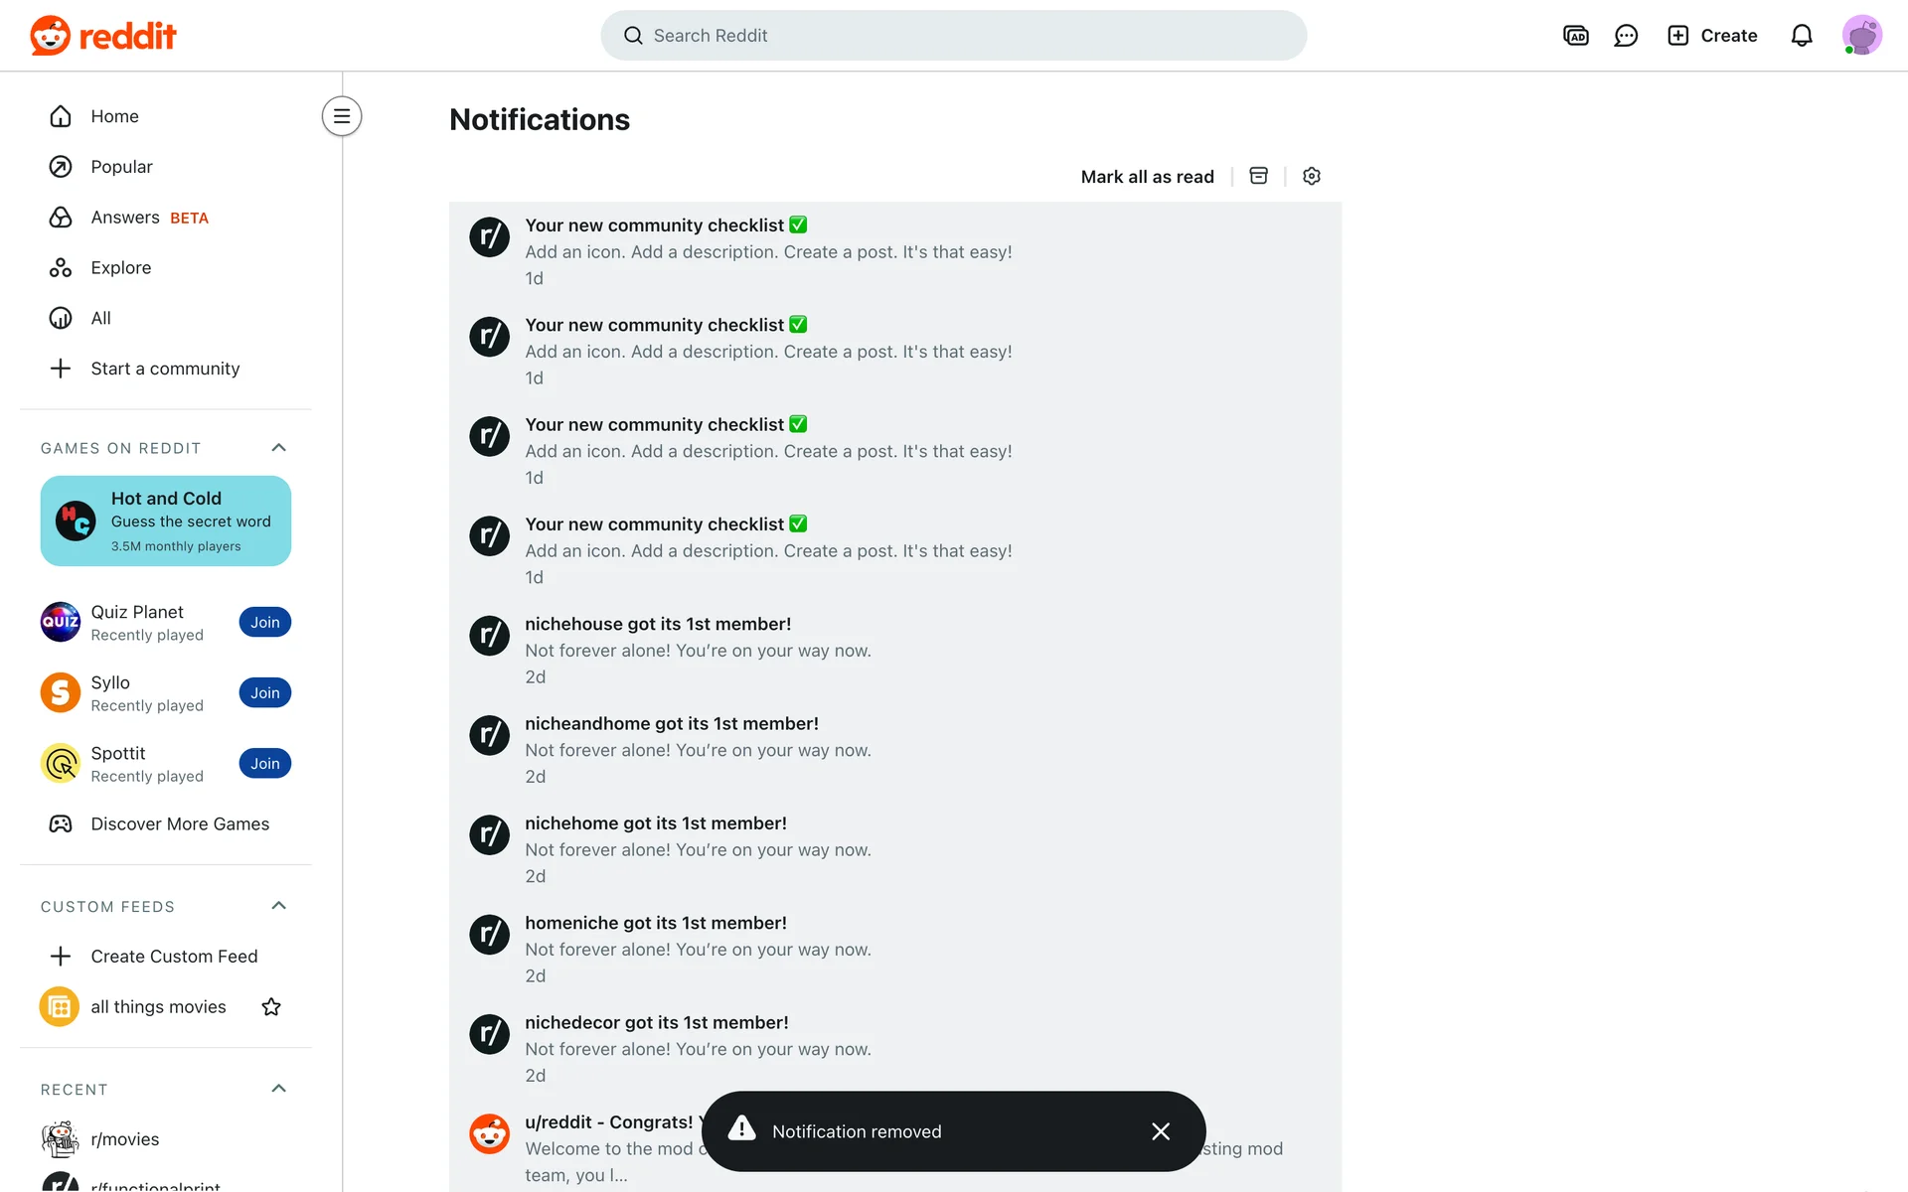Join the Quiz Planet game

pos(264,623)
